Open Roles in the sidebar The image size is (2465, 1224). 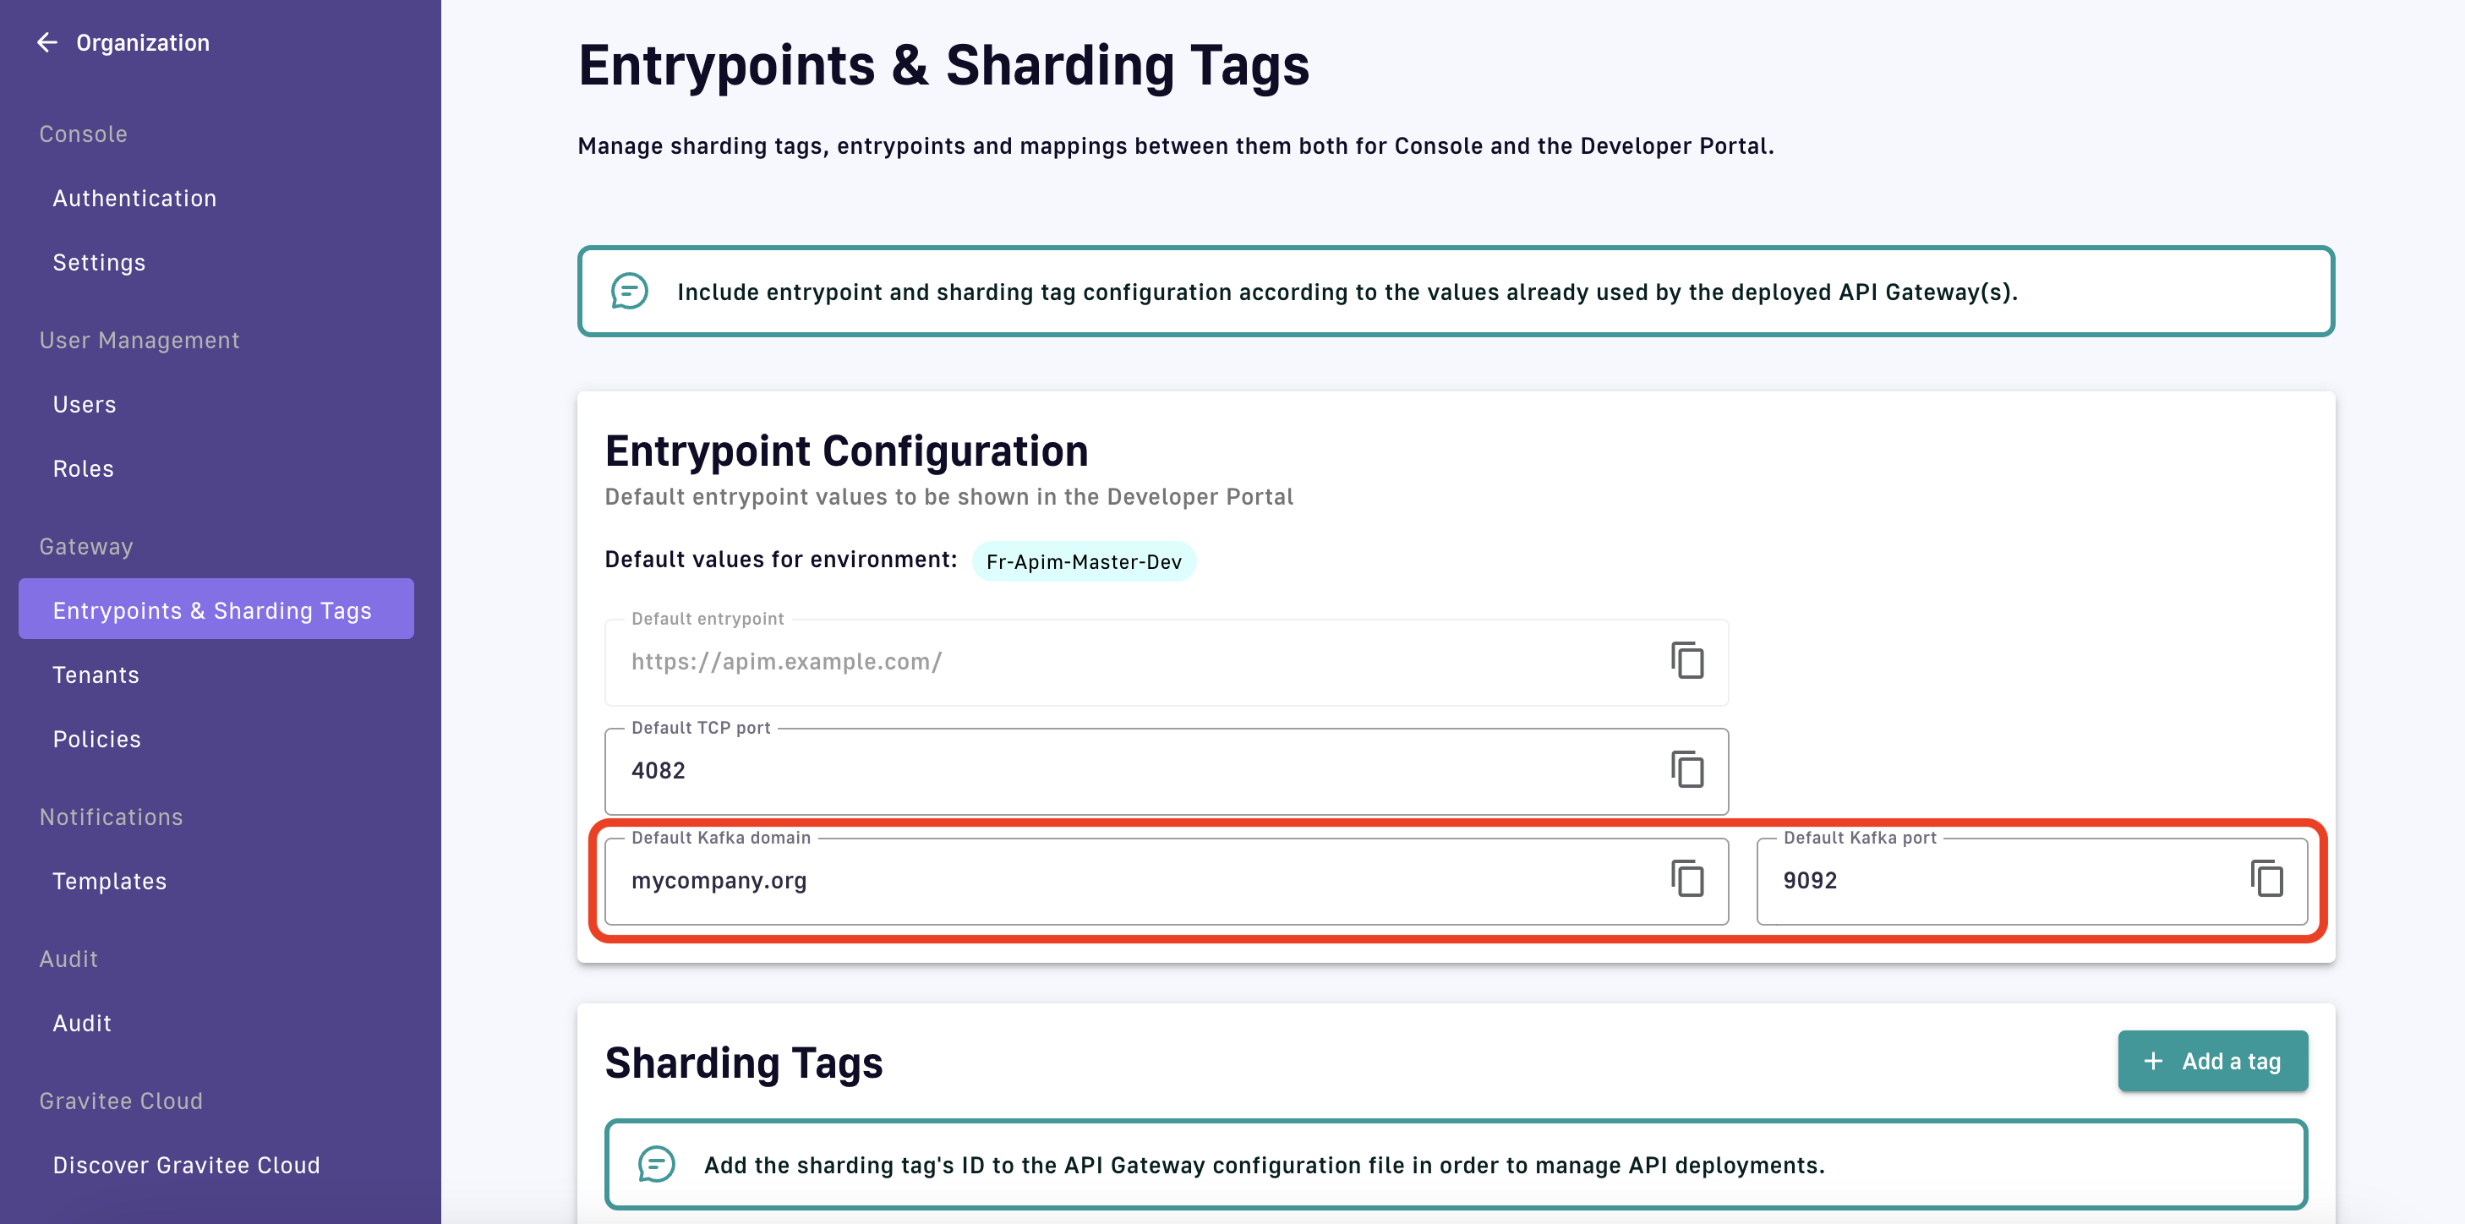(83, 469)
